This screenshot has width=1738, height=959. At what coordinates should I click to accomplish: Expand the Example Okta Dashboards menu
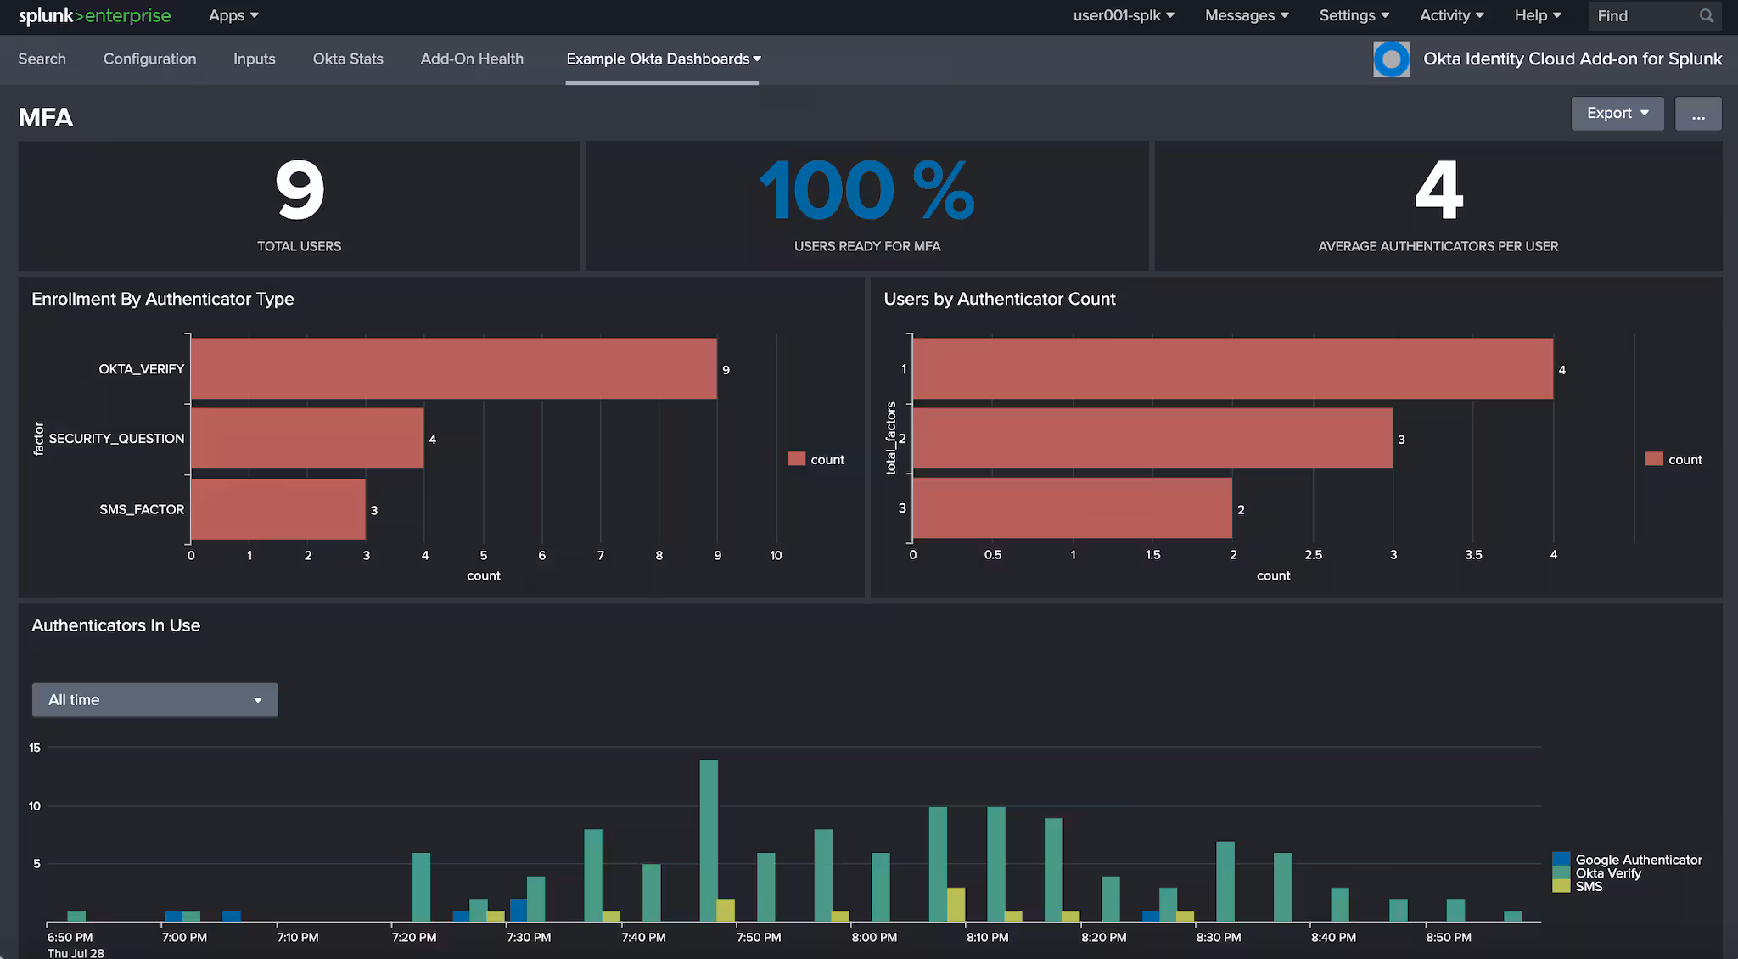[663, 59]
